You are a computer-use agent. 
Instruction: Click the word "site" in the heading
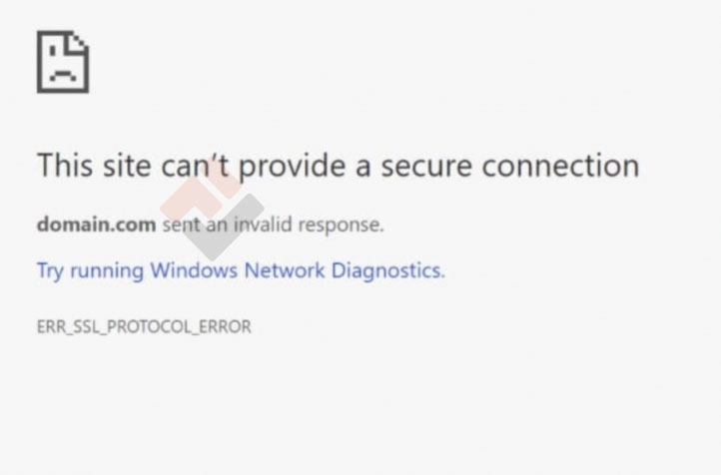127,166
